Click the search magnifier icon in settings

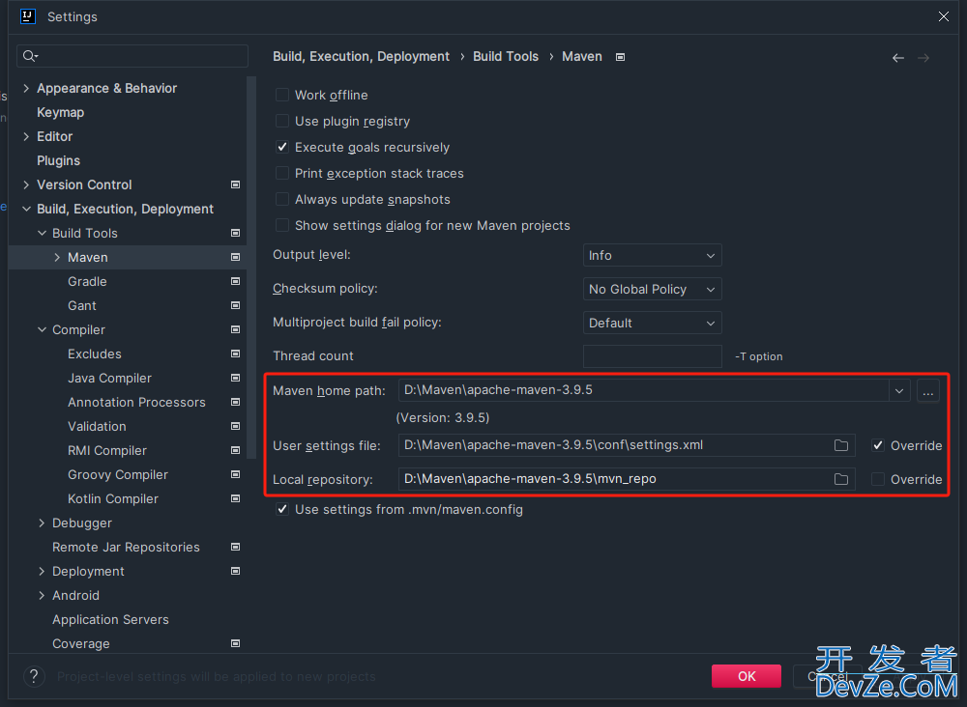click(30, 56)
